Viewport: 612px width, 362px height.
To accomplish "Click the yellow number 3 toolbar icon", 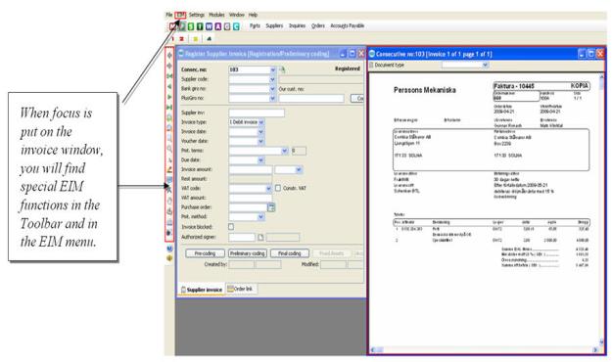I will tap(196, 38).
